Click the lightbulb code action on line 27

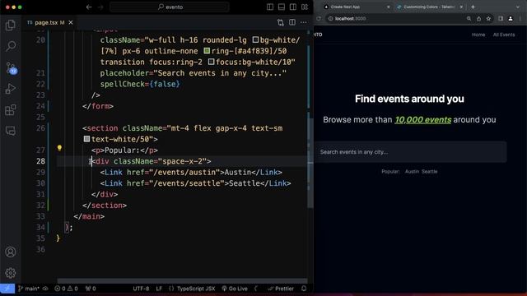pos(59,148)
